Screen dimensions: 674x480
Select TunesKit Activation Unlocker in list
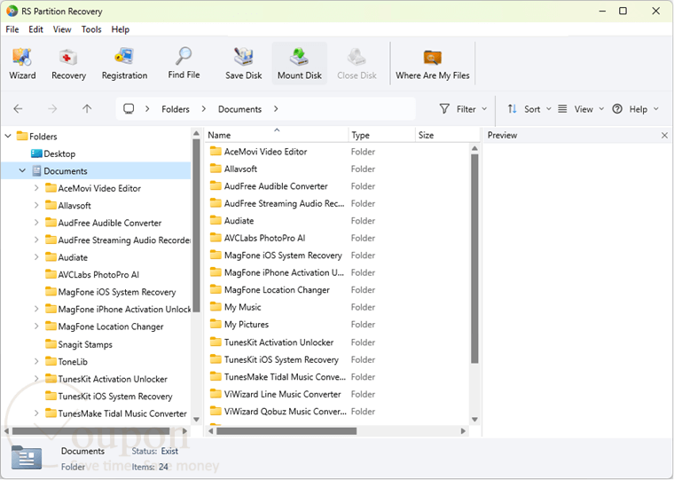(278, 342)
